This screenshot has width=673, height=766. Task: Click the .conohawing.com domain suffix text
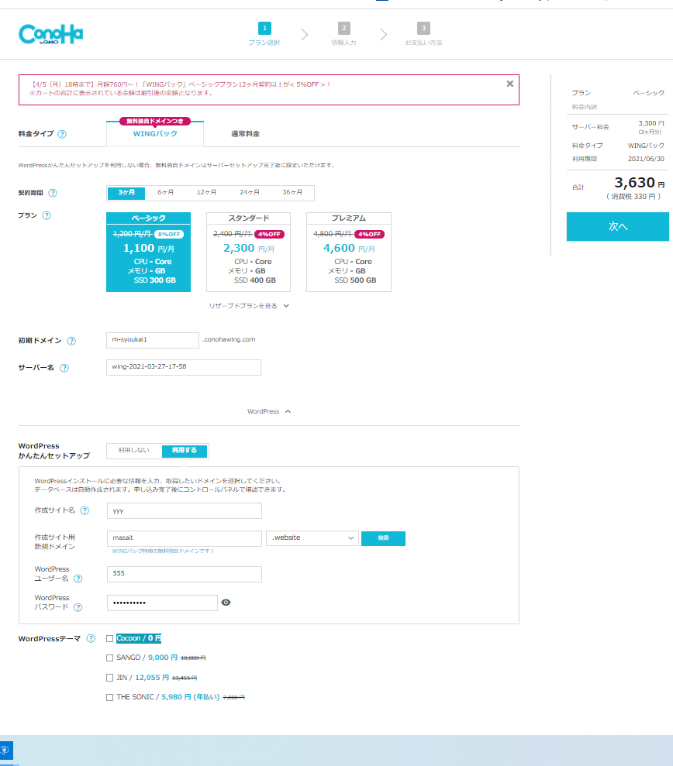229,339
